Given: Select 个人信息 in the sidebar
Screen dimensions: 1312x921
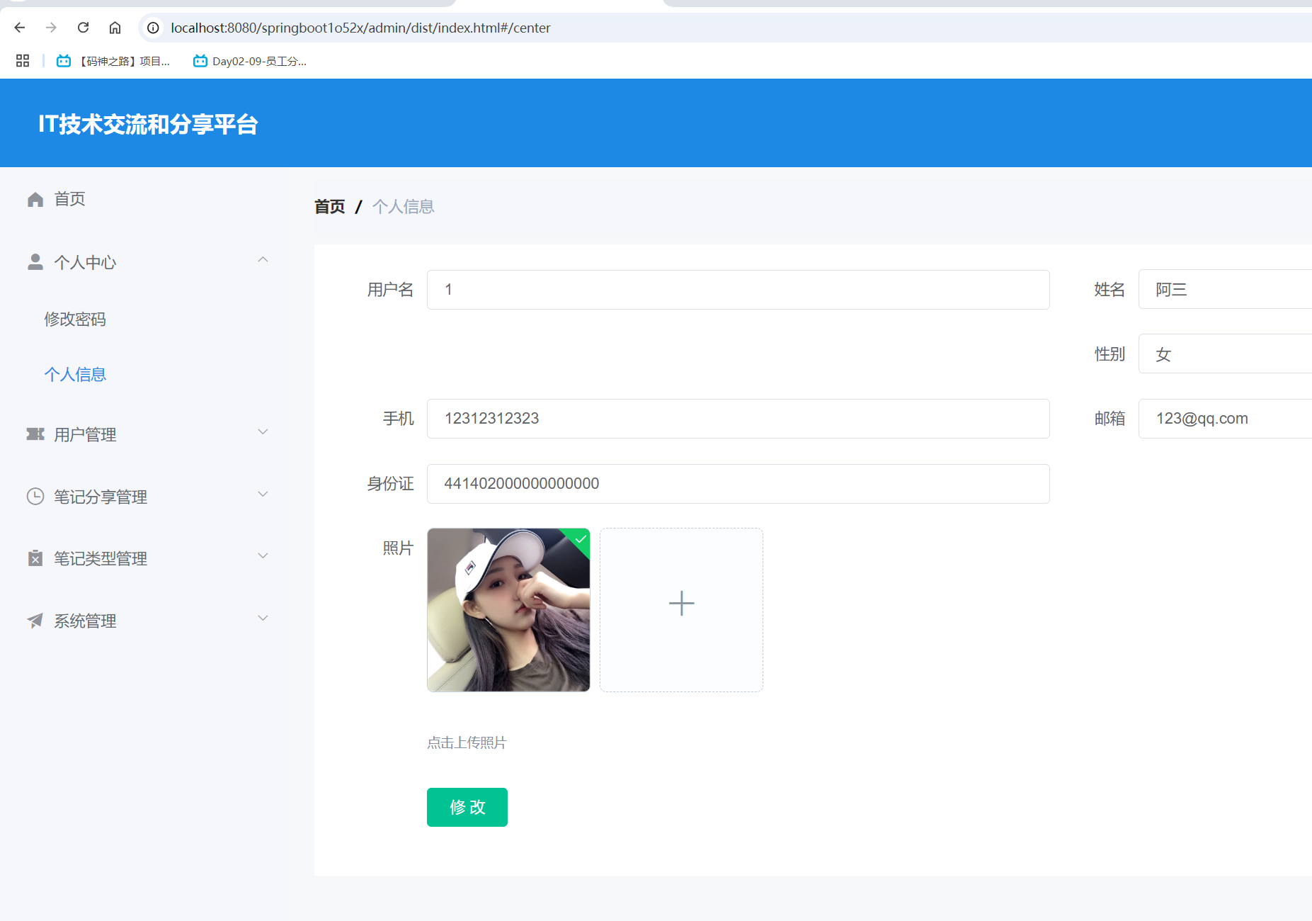Looking at the screenshot, I should point(75,374).
